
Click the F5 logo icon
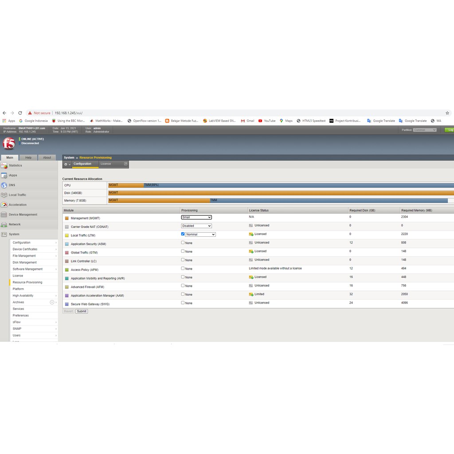(9, 143)
